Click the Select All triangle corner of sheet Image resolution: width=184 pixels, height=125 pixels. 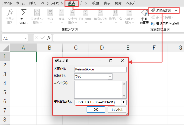tap(6, 48)
